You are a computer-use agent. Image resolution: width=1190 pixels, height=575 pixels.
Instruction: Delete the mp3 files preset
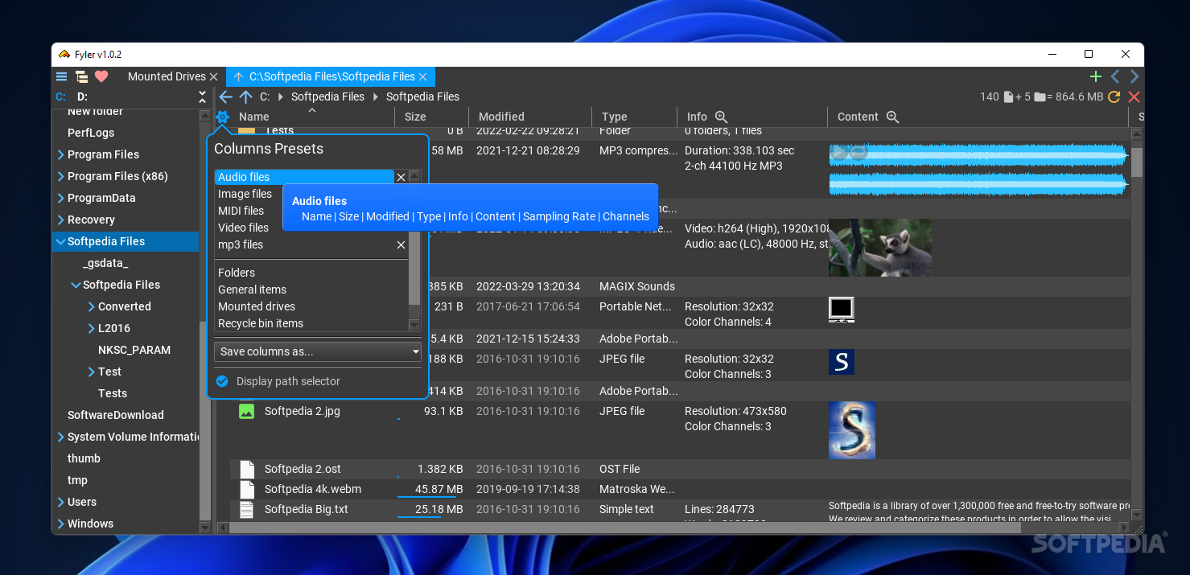click(401, 244)
